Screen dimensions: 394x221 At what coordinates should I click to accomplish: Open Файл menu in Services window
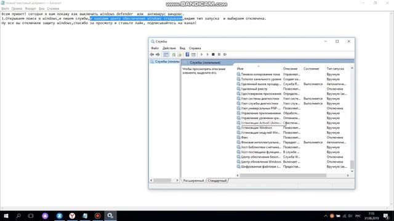click(155, 48)
